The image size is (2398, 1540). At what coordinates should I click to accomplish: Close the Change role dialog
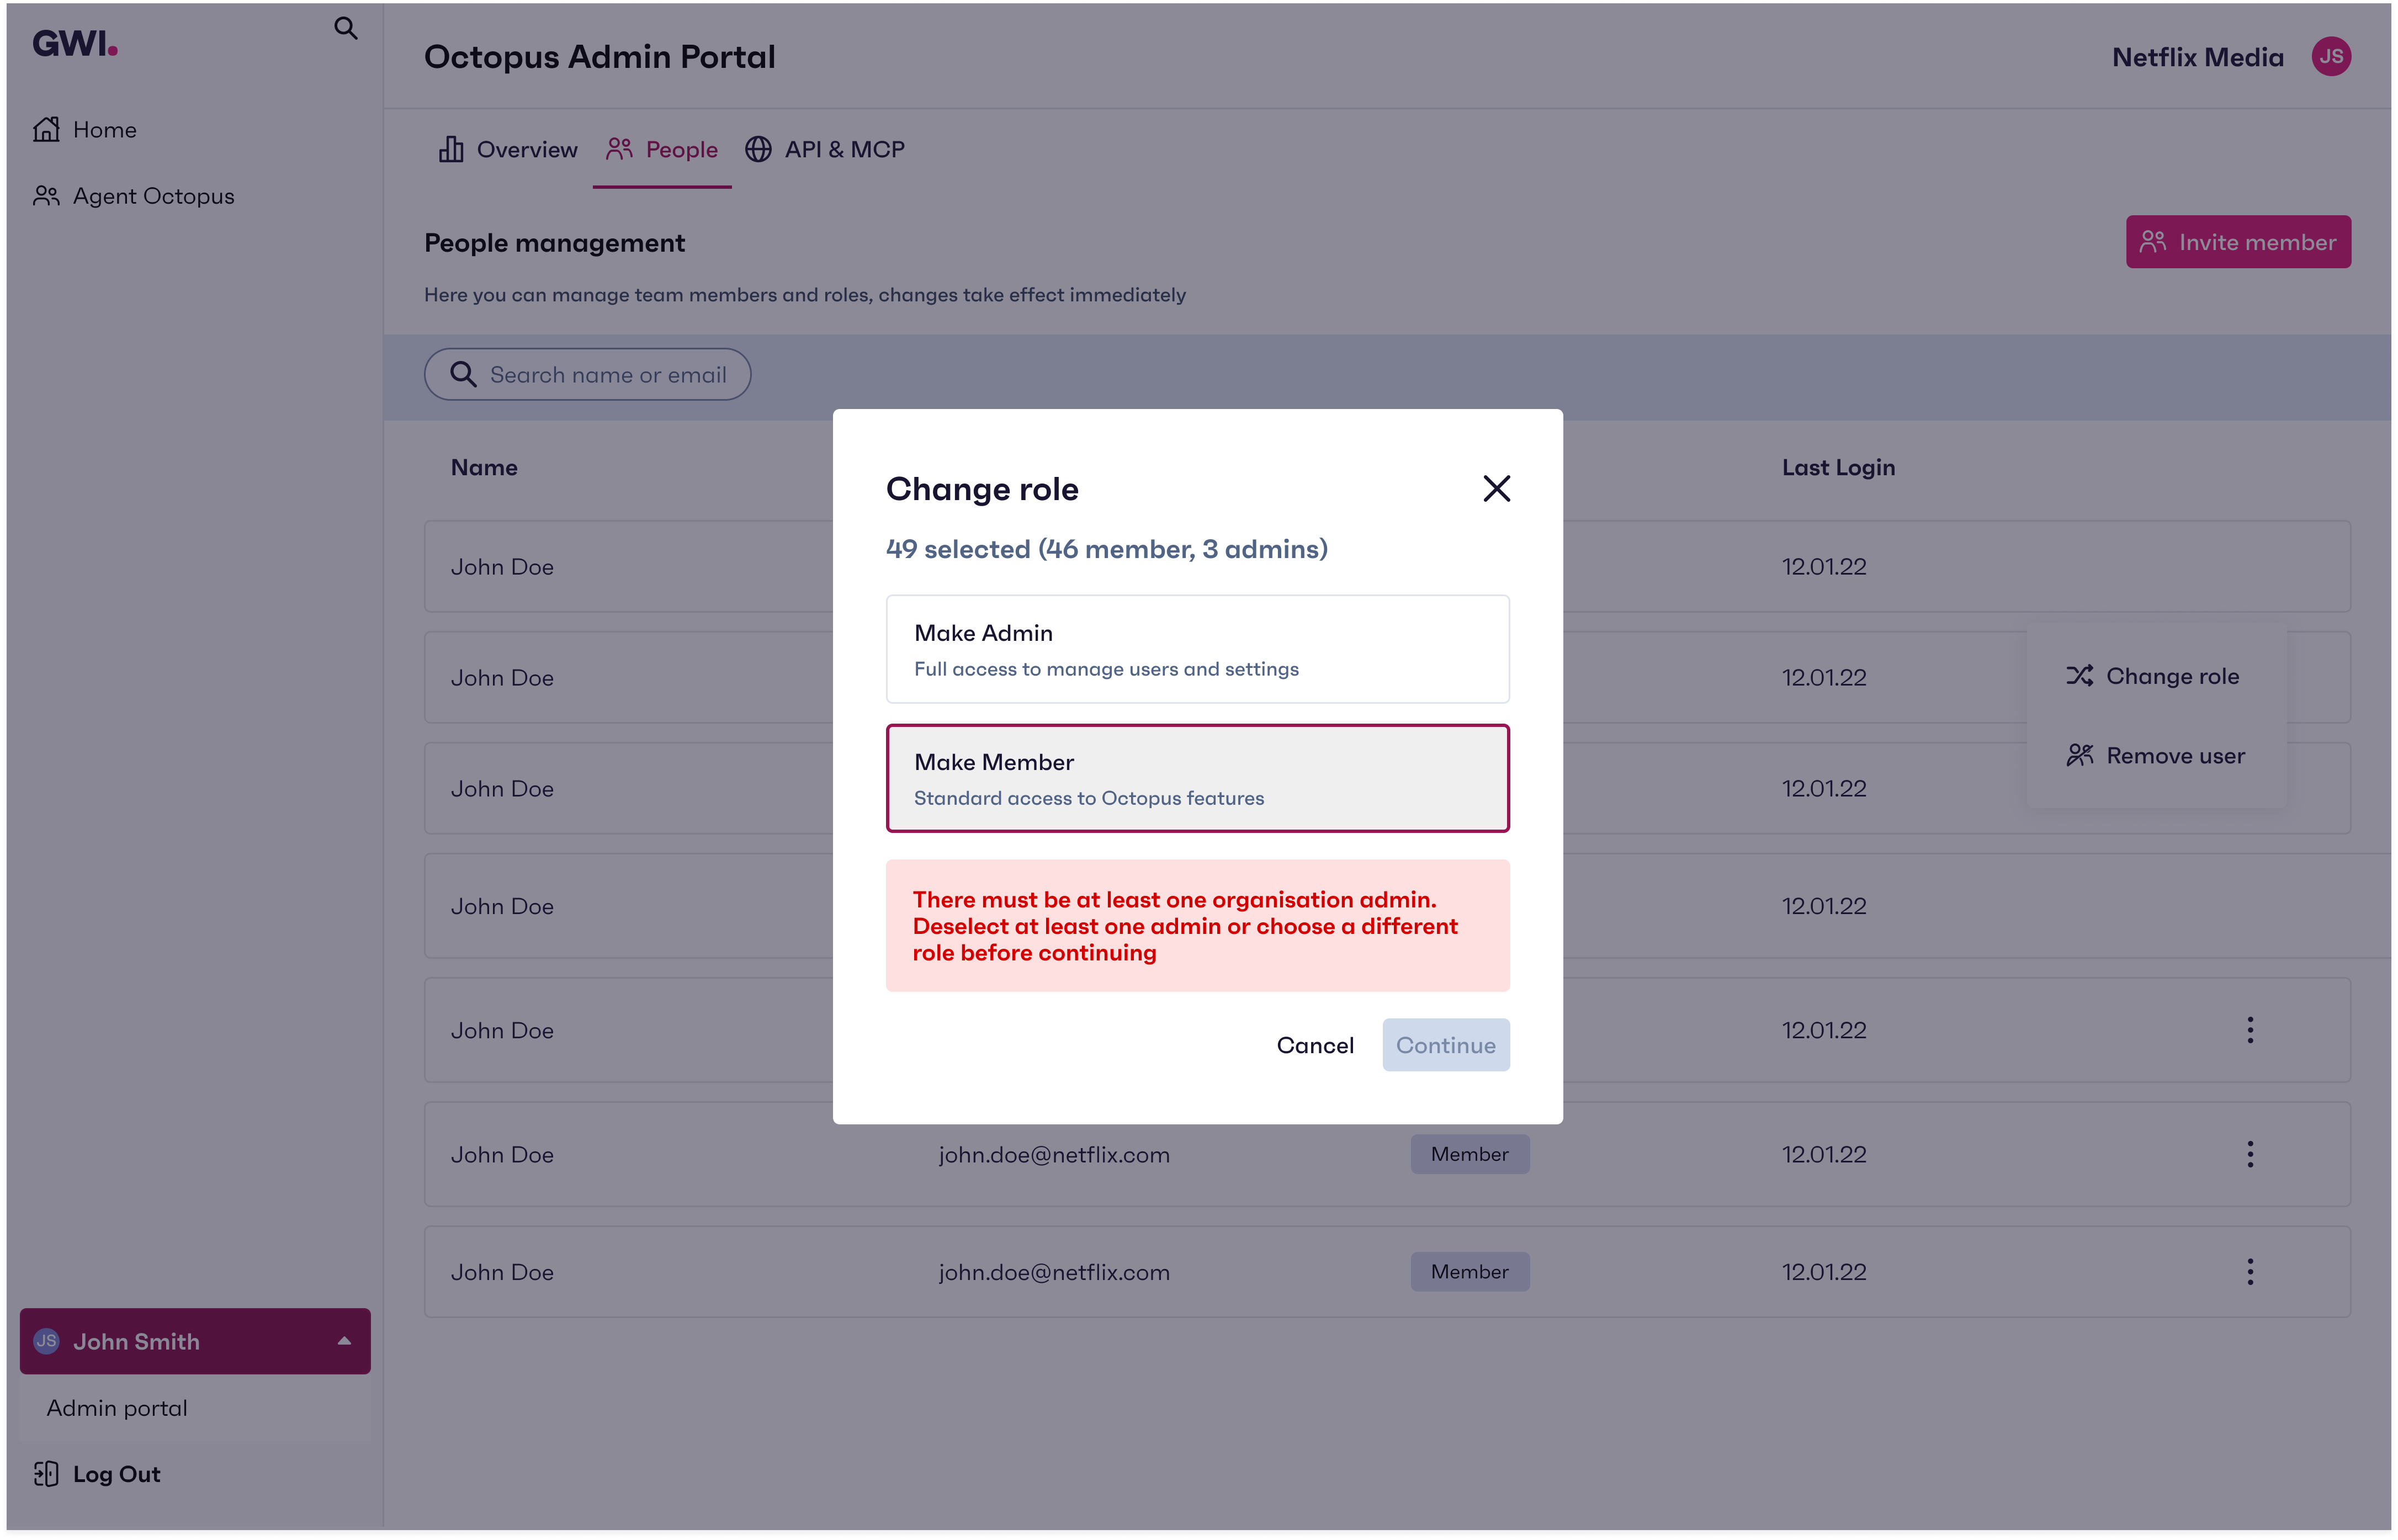[x=1496, y=489]
